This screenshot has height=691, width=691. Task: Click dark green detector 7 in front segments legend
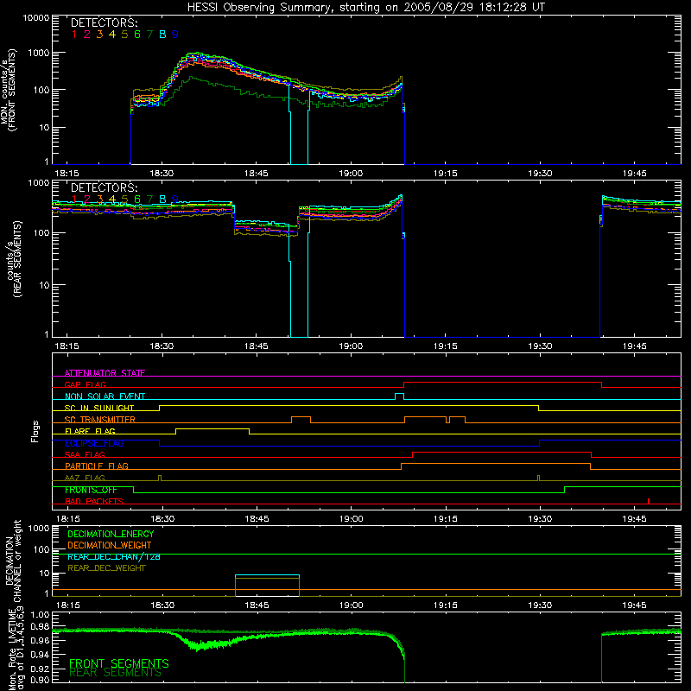pos(149,35)
